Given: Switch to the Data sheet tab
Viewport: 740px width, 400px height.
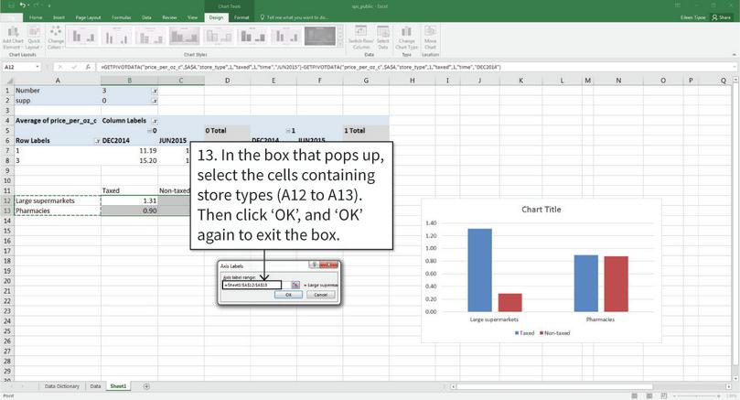Looking at the screenshot, I should pyautogui.click(x=95, y=386).
